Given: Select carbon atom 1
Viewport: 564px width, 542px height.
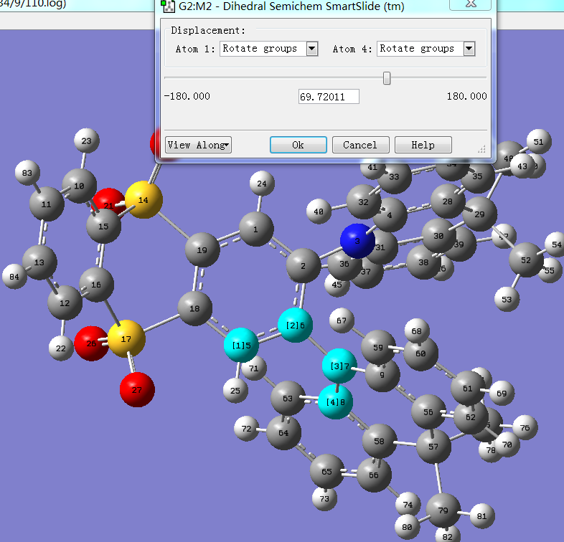Looking at the screenshot, I should 255,229.
